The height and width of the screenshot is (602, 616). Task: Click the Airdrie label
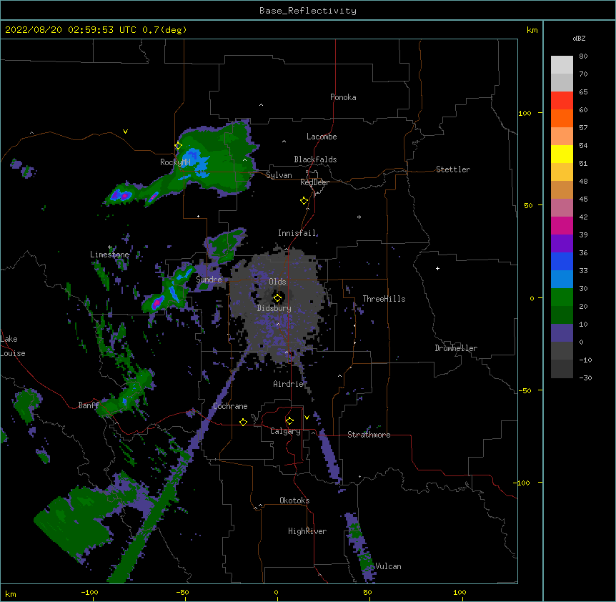[x=289, y=384]
